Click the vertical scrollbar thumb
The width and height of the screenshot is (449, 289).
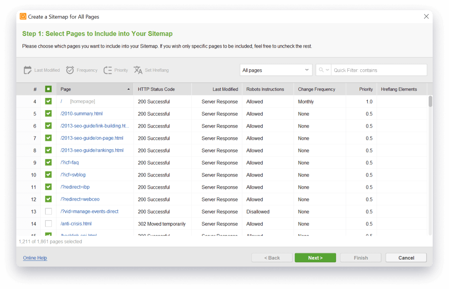tap(430, 101)
